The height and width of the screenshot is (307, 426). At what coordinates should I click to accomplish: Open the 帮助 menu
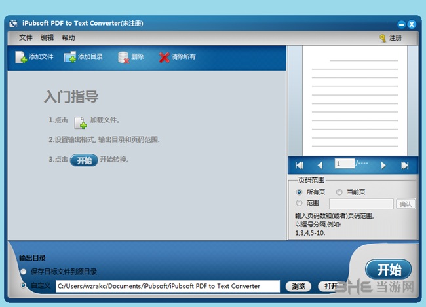(x=68, y=37)
